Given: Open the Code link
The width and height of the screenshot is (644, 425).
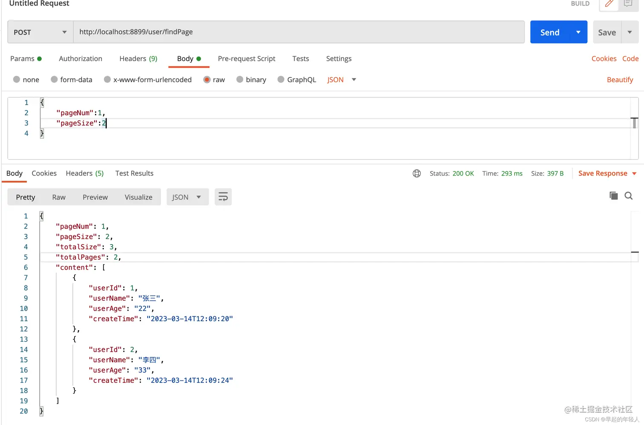Looking at the screenshot, I should [630, 59].
